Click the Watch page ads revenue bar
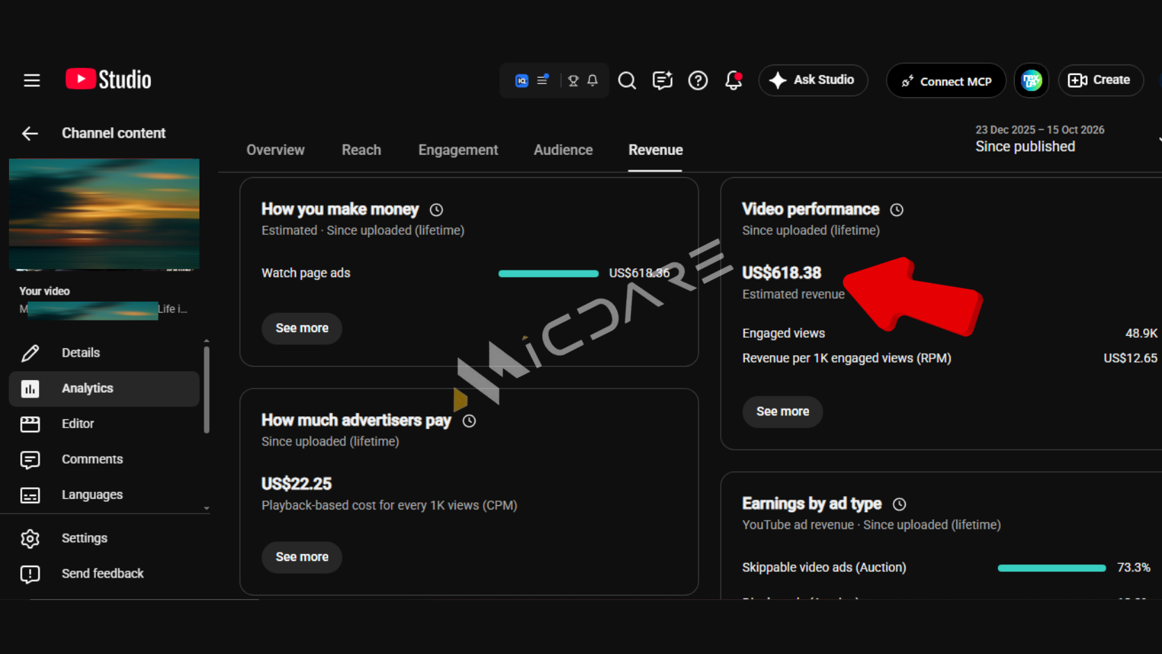 click(x=548, y=274)
